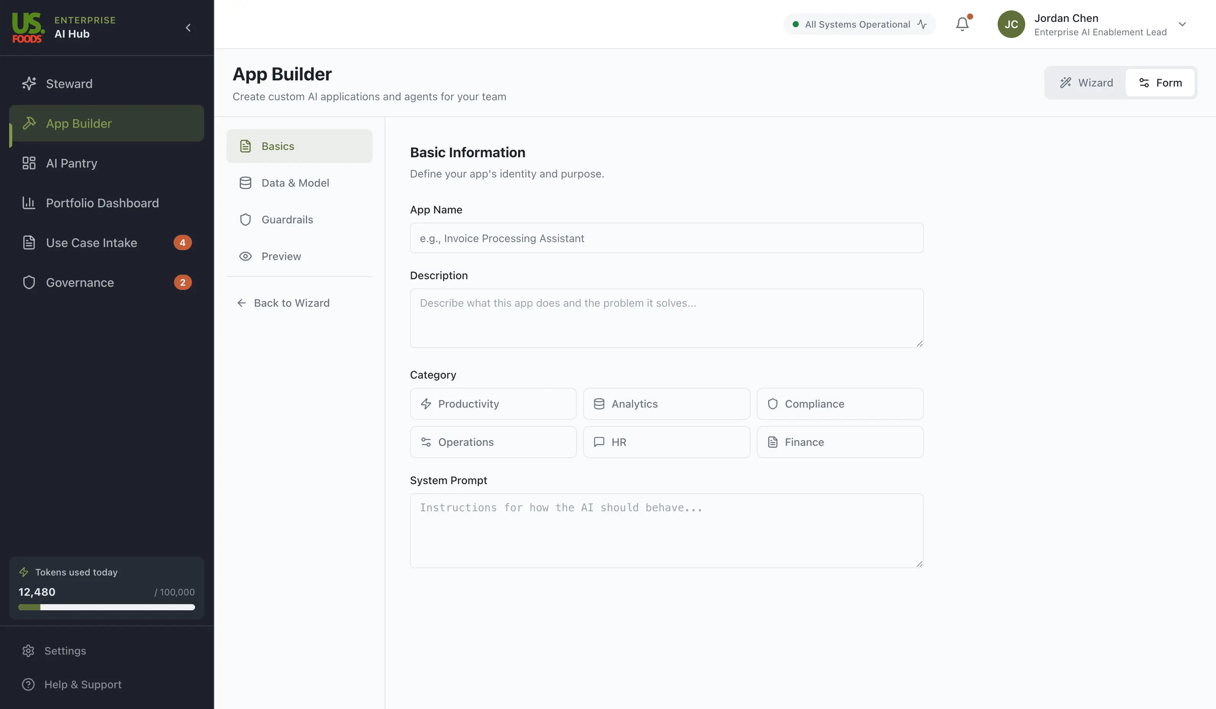Select the HR category option

[666, 442]
